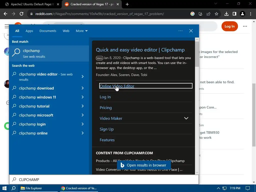Click the Google account icon in address bar

point(192,14)
